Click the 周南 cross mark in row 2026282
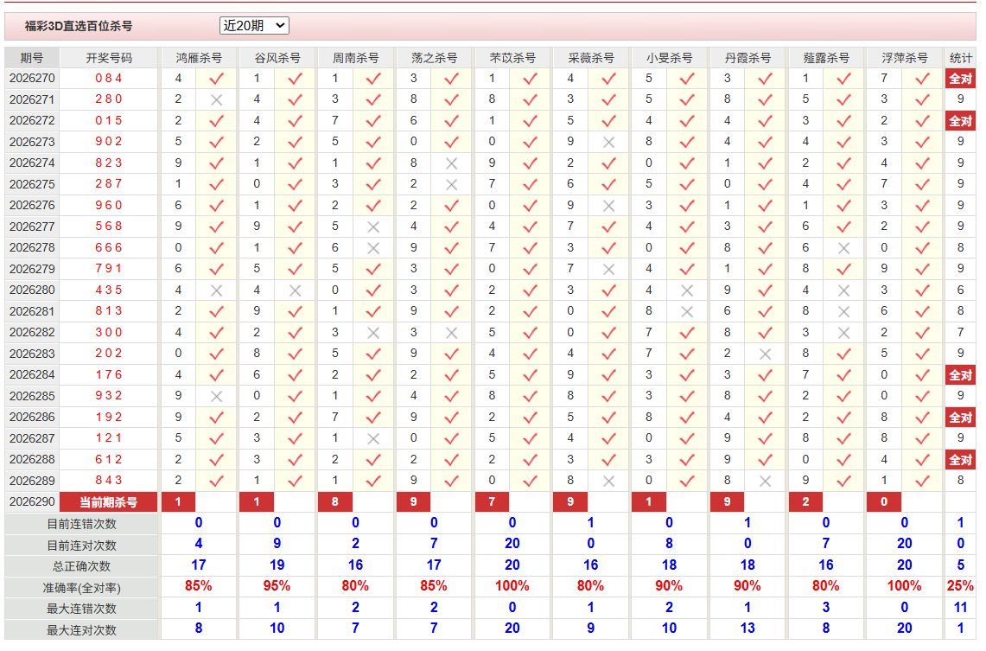This screenshot has width=986, height=651. [x=373, y=333]
